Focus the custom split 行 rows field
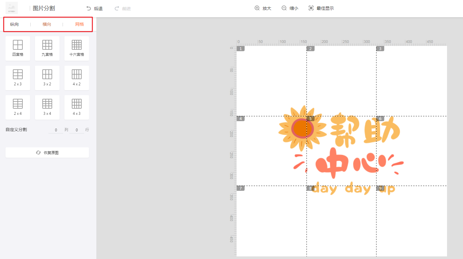The width and height of the screenshot is (463, 259). pyautogui.click(x=77, y=130)
